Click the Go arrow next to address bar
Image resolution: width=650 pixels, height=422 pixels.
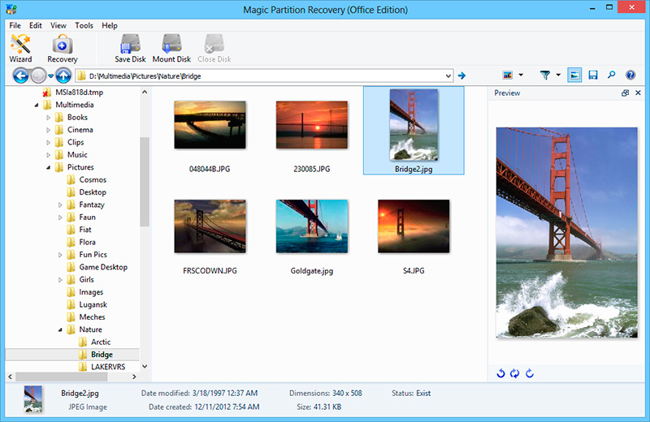pyautogui.click(x=461, y=75)
